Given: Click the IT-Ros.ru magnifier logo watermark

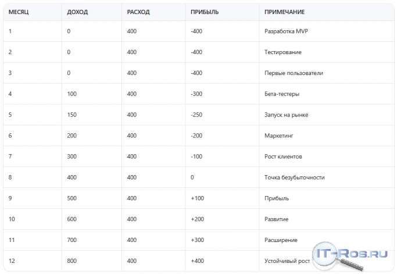Looking at the screenshot, I should pyautogui.click(x=350, y=256).
